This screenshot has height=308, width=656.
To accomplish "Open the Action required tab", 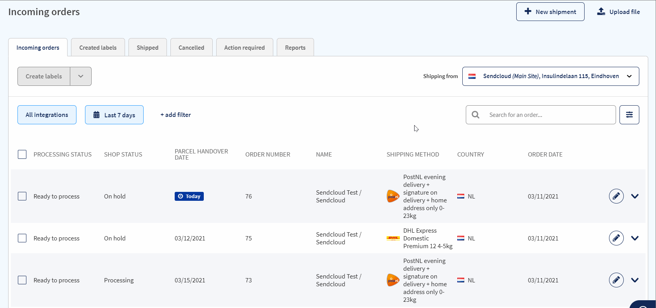I will coord(245,47).
